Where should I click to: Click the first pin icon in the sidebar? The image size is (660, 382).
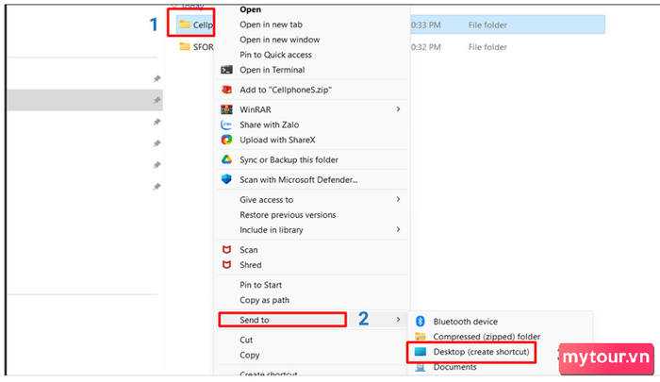pos(157,79)
